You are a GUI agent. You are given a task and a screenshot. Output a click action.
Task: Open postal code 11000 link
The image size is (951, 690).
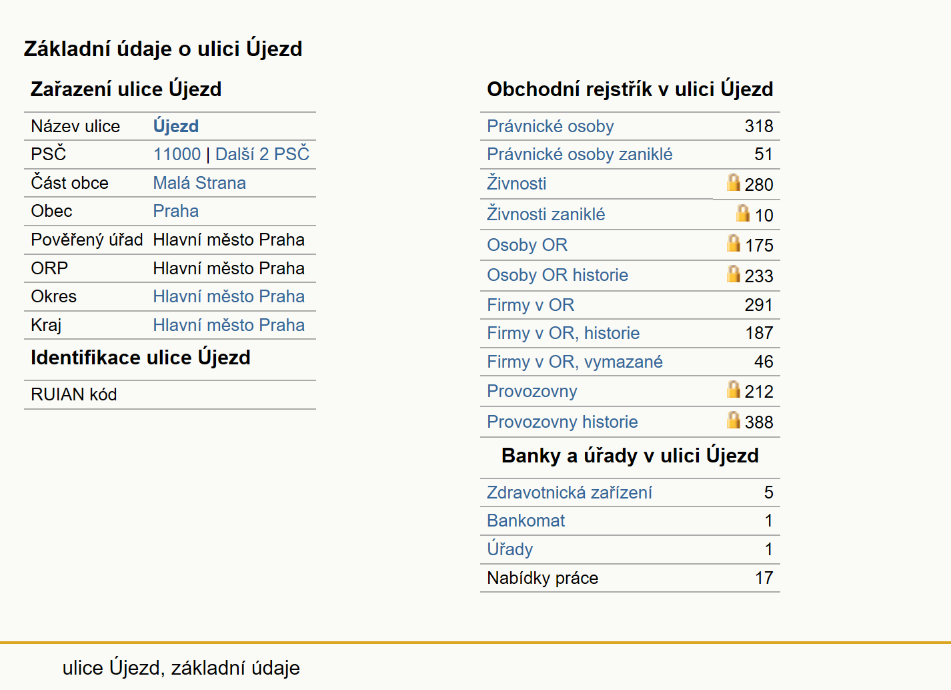click(177, 154)
